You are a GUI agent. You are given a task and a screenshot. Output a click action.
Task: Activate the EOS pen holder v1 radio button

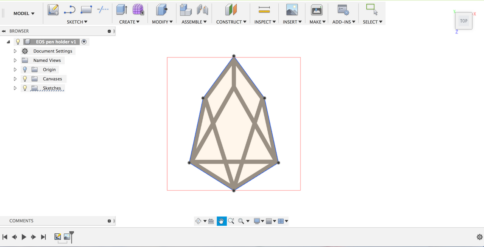[x=84, y=42]
